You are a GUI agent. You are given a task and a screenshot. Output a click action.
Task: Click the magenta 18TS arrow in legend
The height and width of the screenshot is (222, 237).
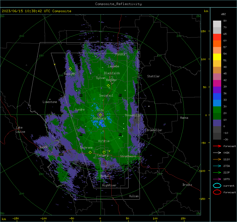tap(217, 179)
